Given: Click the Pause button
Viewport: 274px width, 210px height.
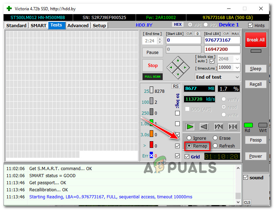Looking at the screenshot, I should (153, 53).
